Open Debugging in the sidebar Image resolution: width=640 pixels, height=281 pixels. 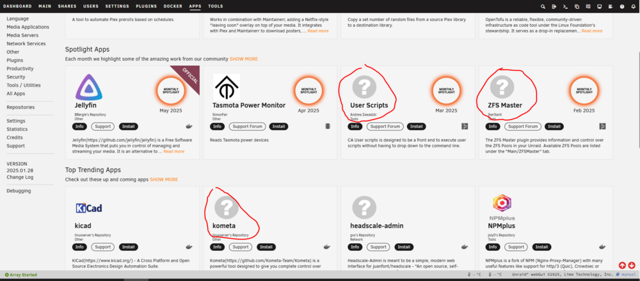19,191
